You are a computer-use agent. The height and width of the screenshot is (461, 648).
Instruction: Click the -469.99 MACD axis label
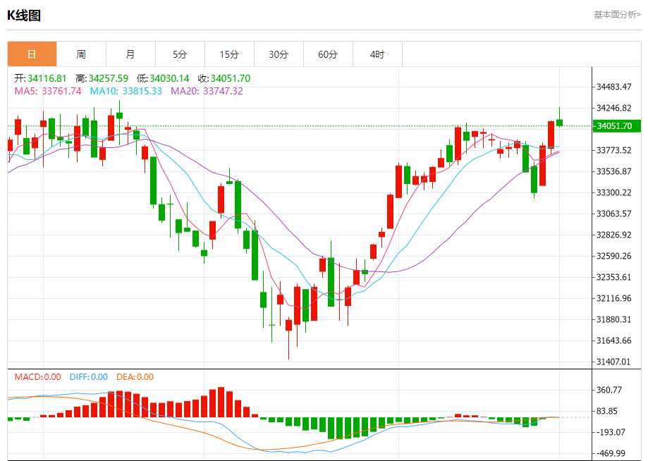611,453
